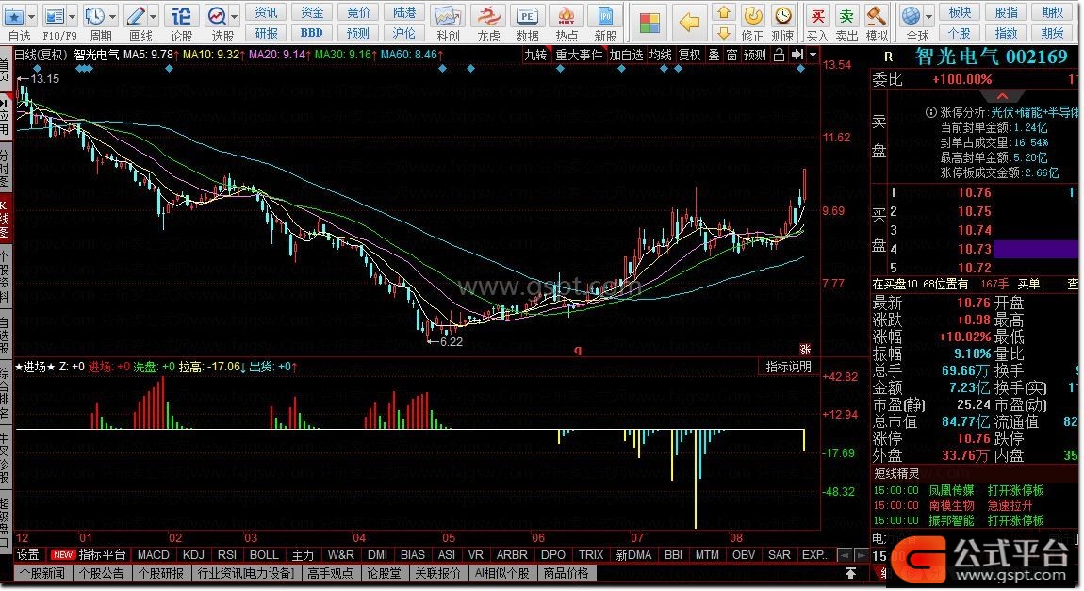This screenshot has width=1084, height=591.
Task: Open the 模拟 gavel simulation icon
Action: coord(876,15)
